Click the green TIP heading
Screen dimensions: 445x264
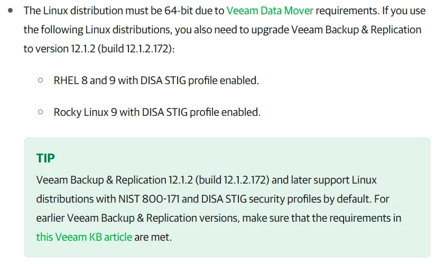45,158
